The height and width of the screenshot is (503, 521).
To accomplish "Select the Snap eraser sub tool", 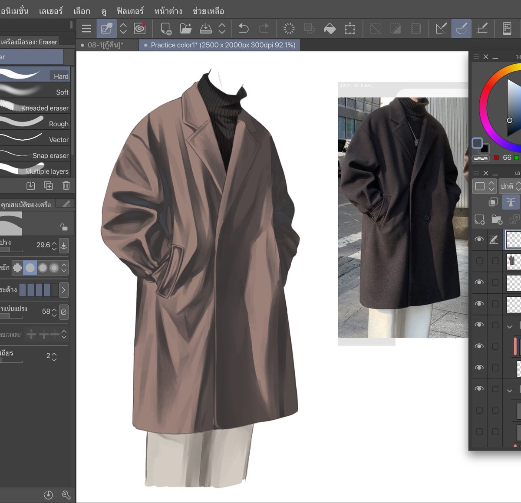I will click(35, 155).
